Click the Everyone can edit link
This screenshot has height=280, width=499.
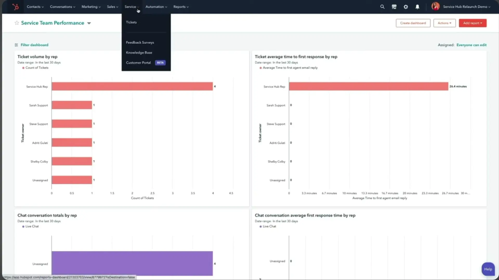point(471,45)
